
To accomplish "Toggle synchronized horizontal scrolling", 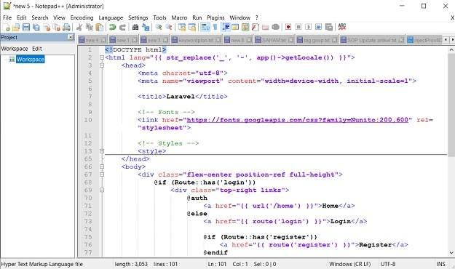I will point(191,28).
